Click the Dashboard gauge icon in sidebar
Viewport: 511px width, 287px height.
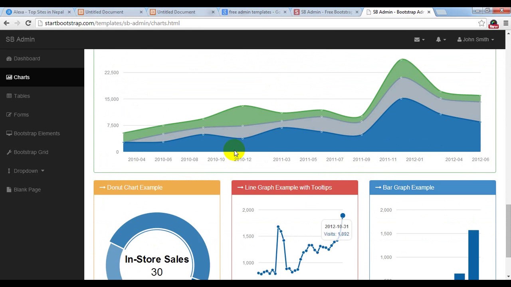pyautogui.click(x=9, y=59)
